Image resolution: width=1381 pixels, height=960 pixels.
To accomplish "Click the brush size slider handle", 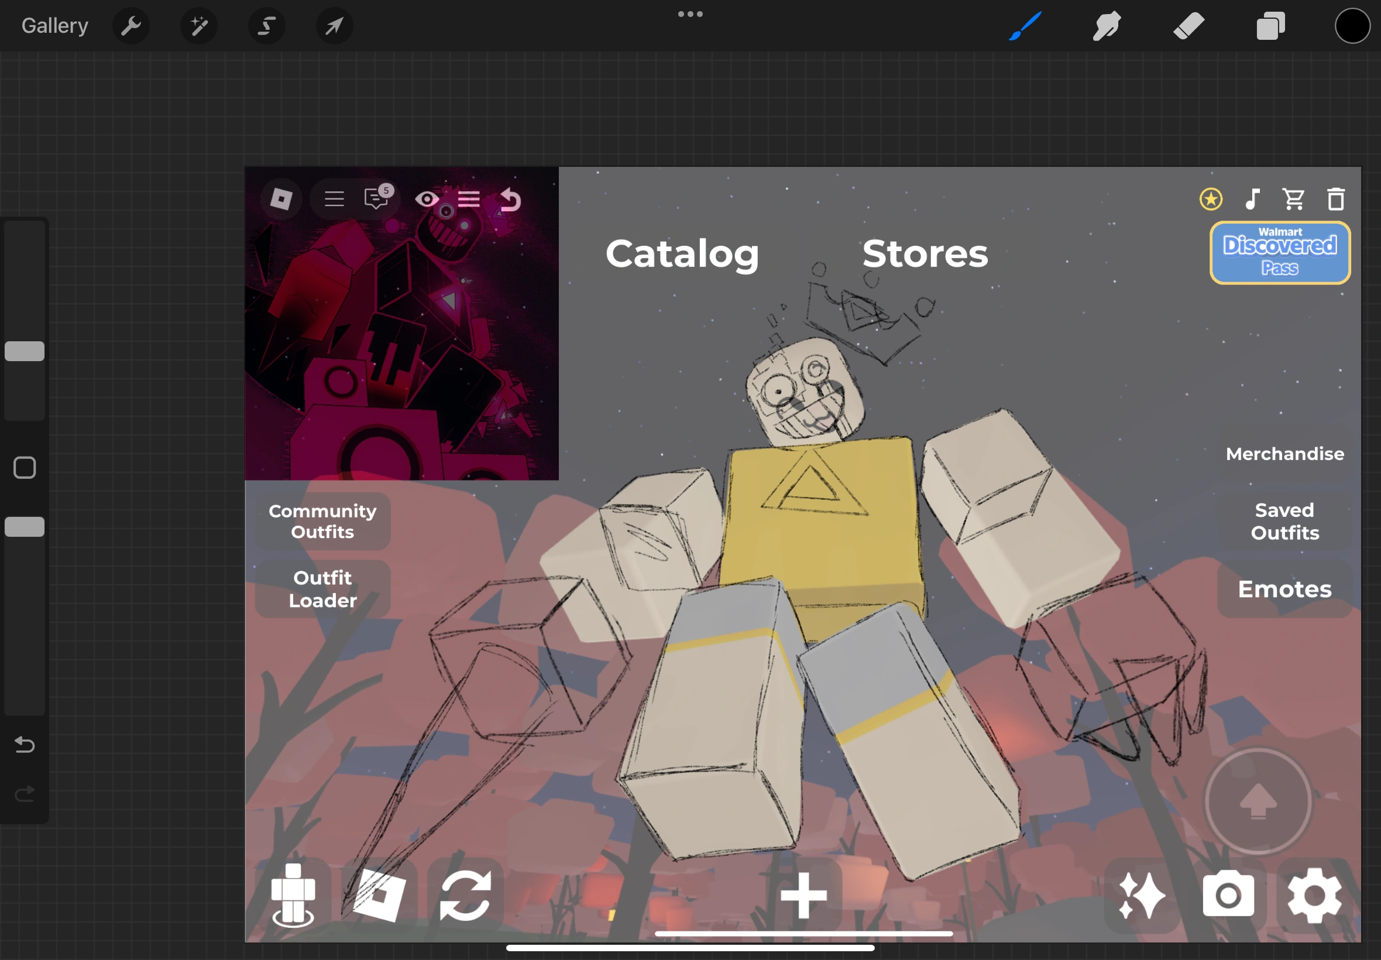I will pyautogui.click(x=25, y=351).
